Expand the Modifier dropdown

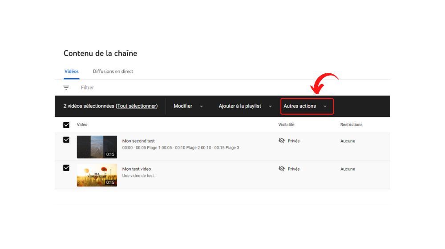click(x=188, y=106)
